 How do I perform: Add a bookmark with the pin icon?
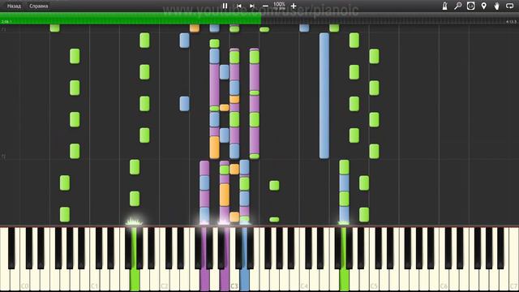484,6
